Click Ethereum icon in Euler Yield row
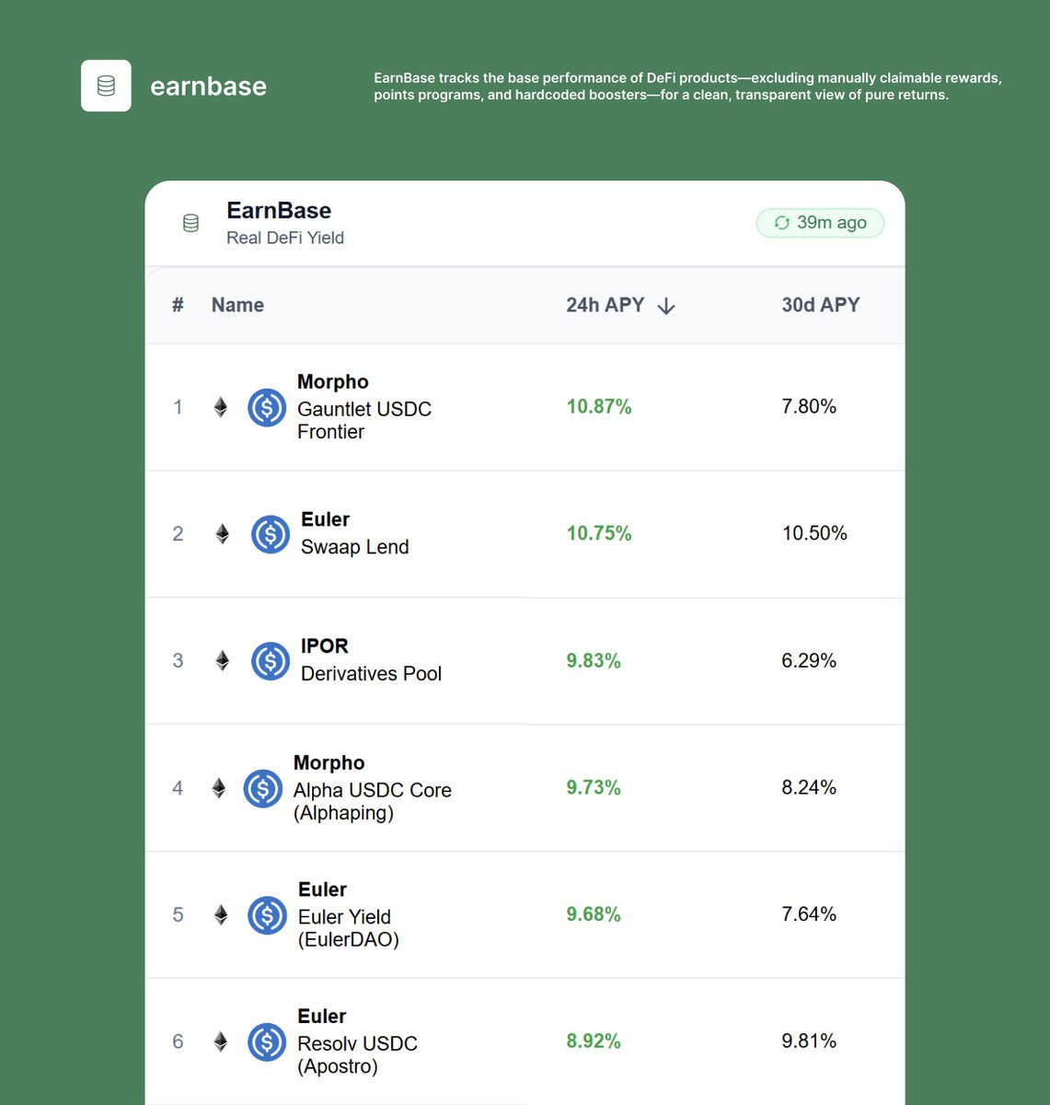1050x1105 pixels. click(x=220, y=914)
